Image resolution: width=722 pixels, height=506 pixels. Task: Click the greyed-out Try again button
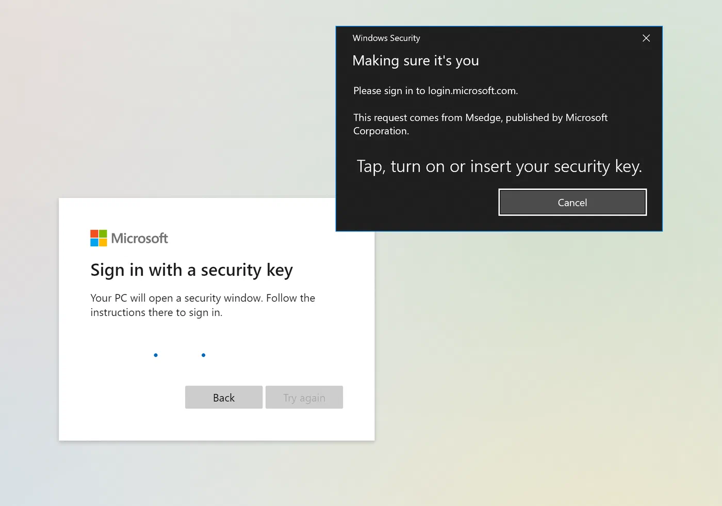coord(304,398)
